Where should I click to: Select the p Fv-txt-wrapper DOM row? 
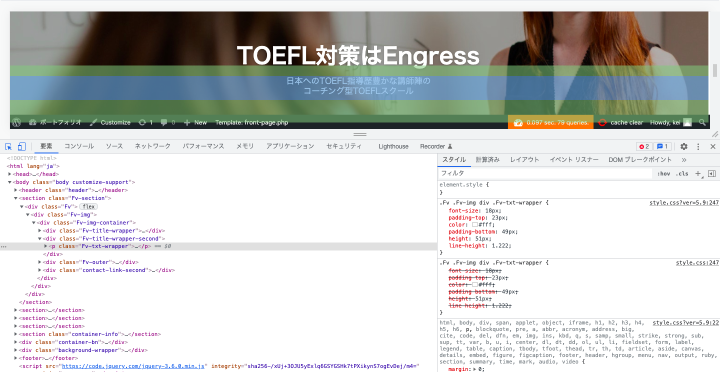click(x=218, y=246)
